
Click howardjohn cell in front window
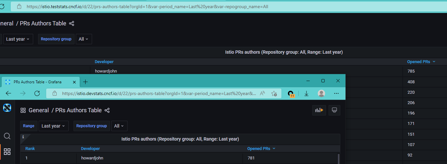coord(92,158)
